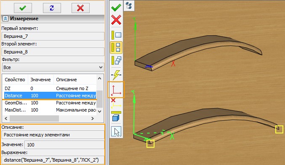Click green checkmark in vertical toolbar

point(116,7)
